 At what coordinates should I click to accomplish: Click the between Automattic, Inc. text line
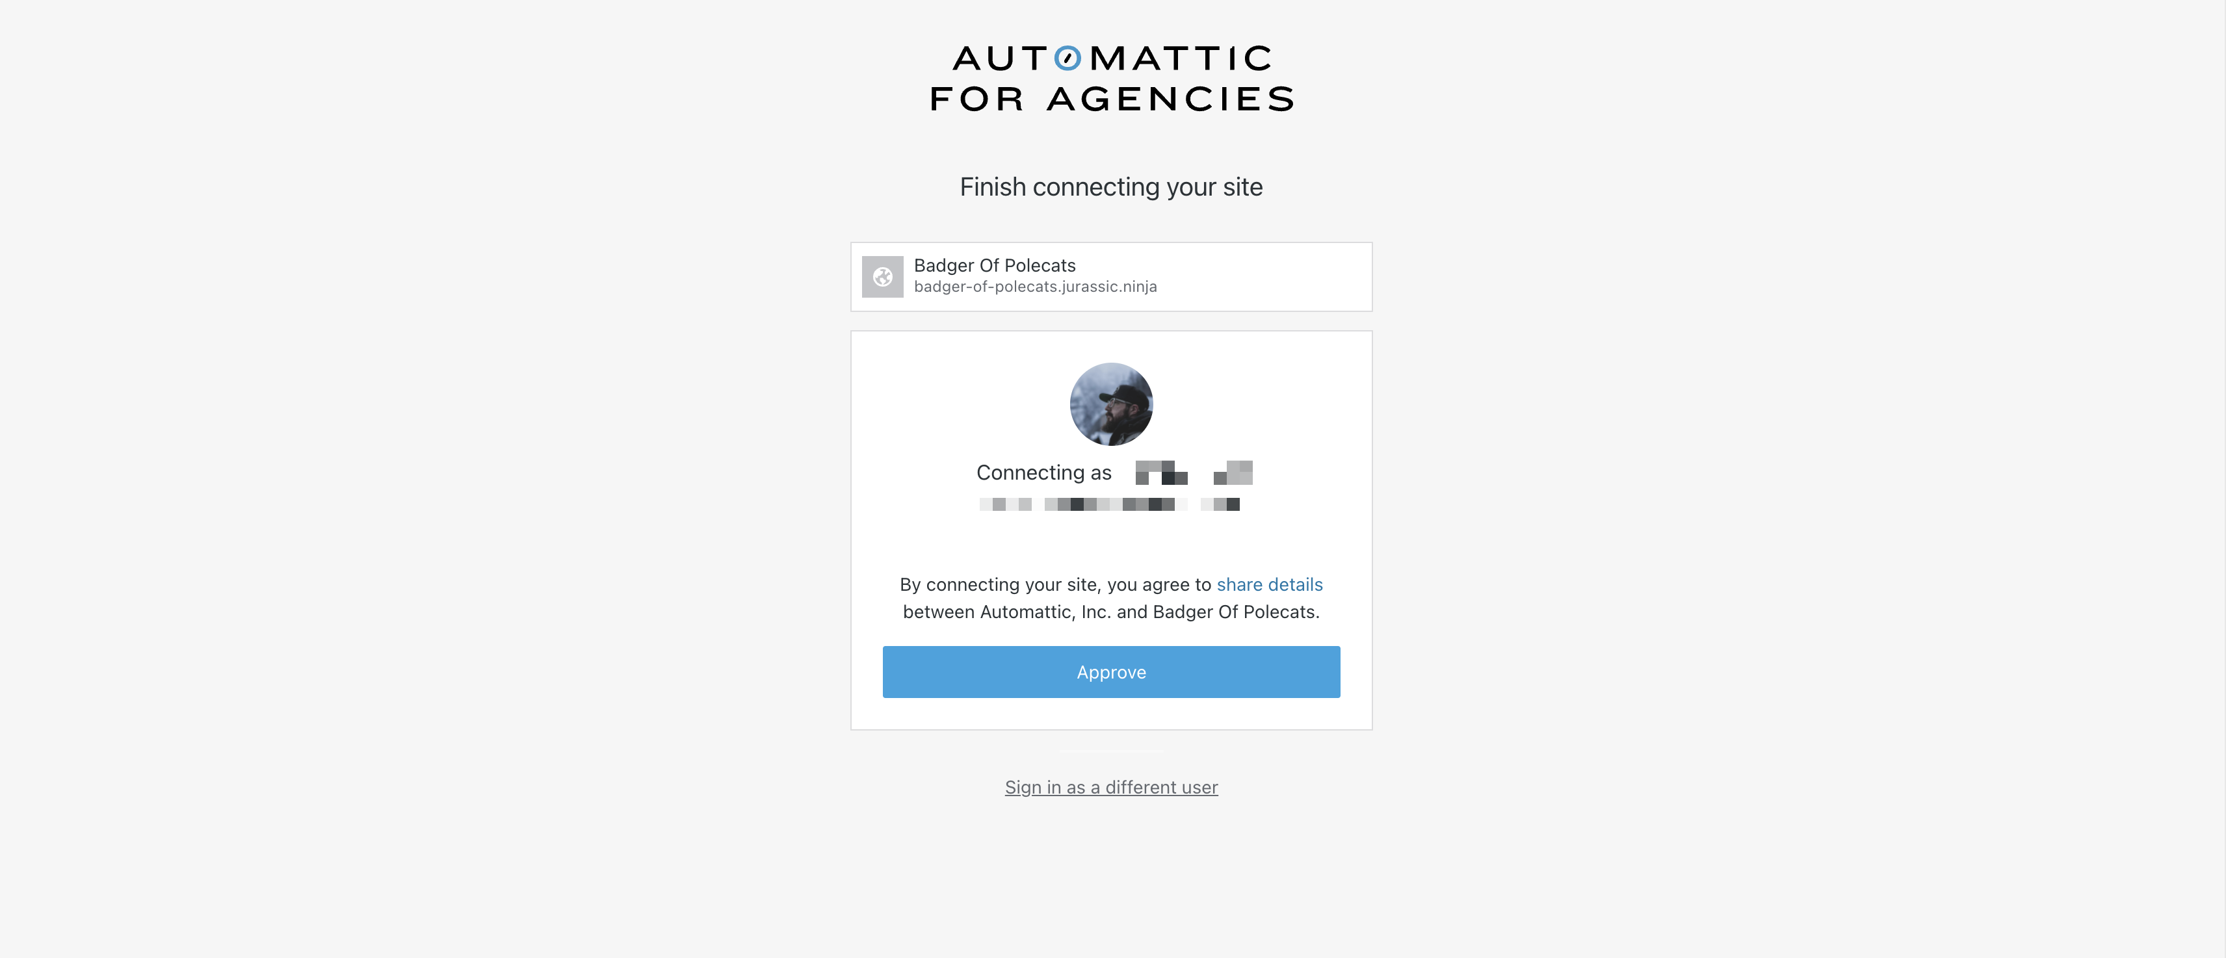[x=1111, y=612]
